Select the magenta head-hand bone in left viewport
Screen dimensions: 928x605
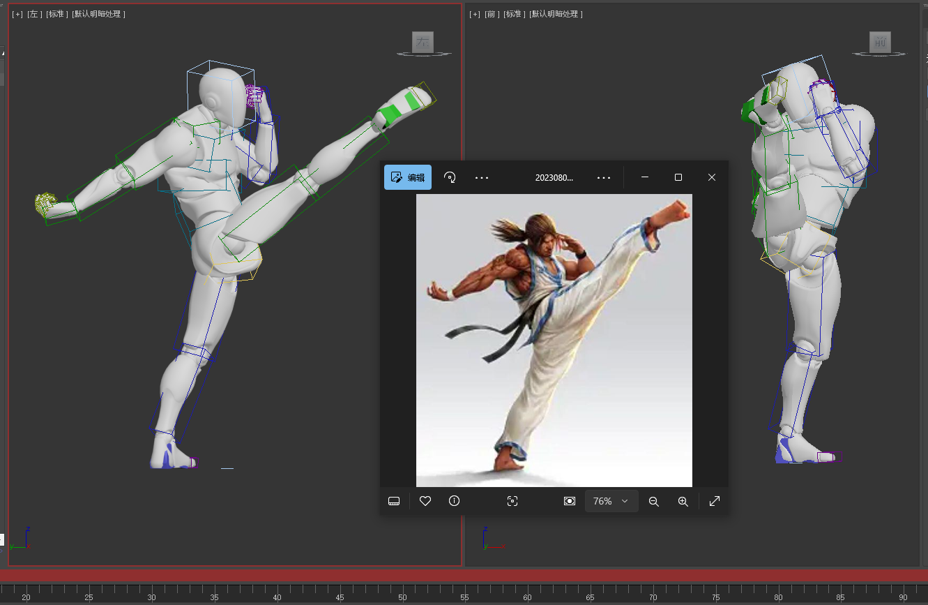(x=254, y=96)
